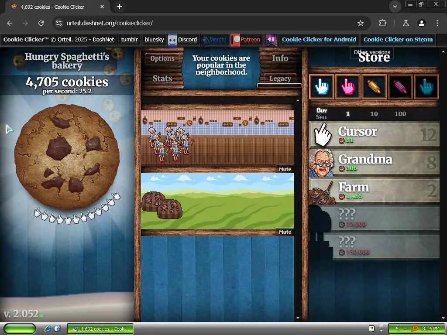Open the Merch! link
This screenshot has width=447, height=335.
click(217, 40)
